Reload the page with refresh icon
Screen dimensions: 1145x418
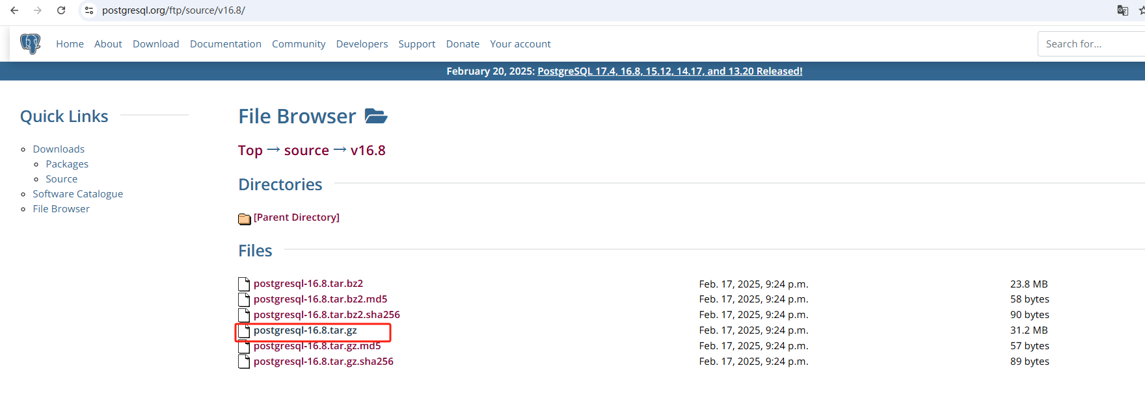(61, 10)
